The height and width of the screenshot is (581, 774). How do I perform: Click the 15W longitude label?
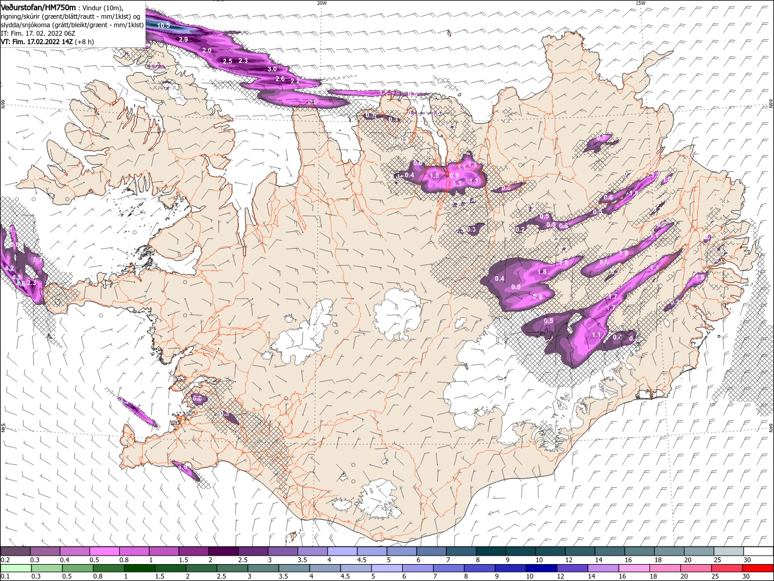[640, 3]
